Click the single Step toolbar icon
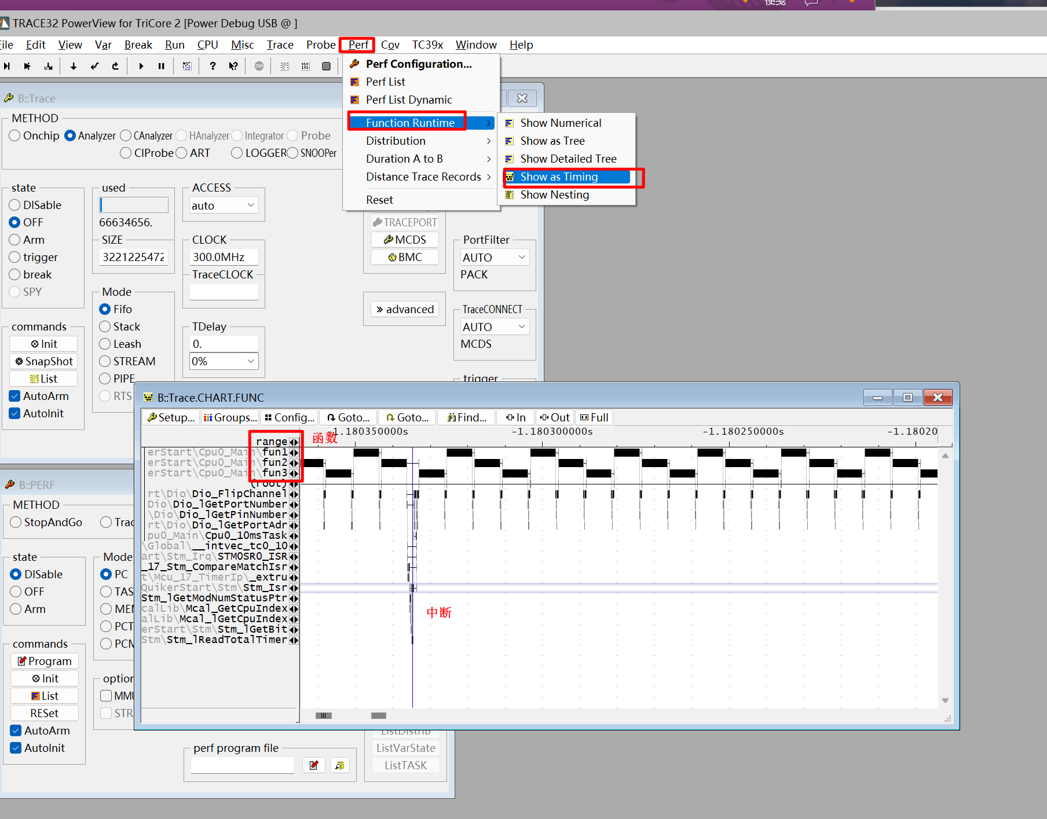 click(7, 66)
